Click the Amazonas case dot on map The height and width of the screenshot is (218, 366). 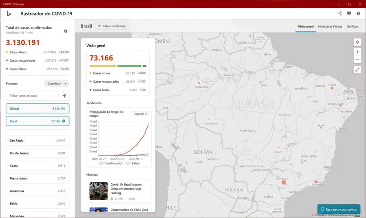199,83
